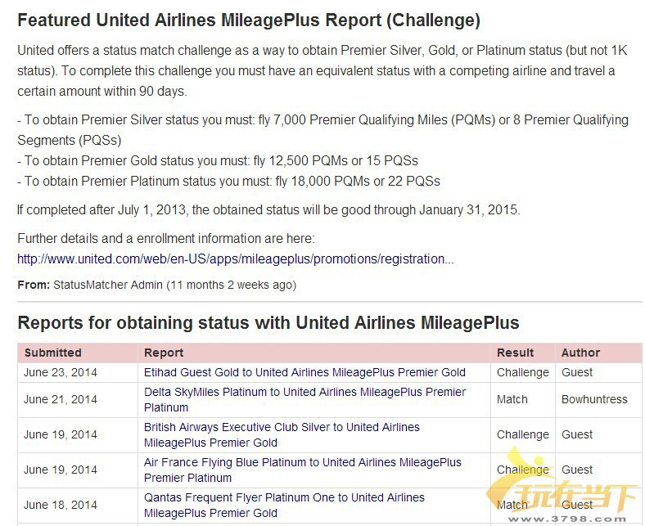
Task: Open Delta SkyMiles Platinum to United report
Action: (304, 399)
